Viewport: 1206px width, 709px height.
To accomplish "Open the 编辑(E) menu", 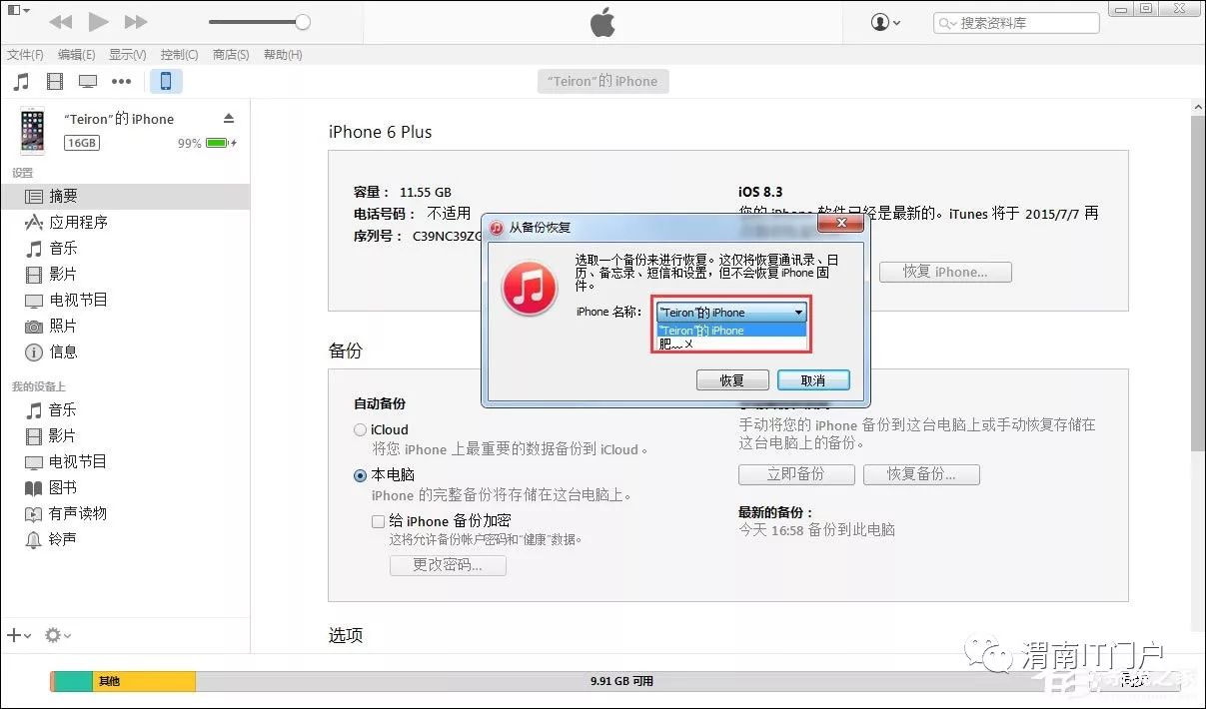I will pyautogui.click(x=77, y=55).
